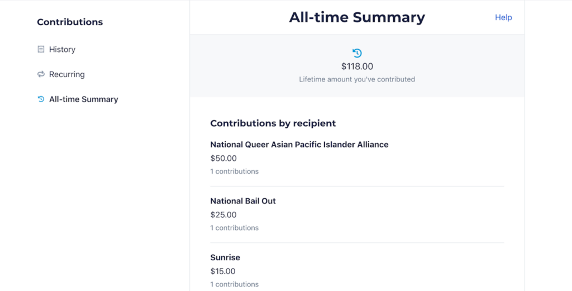Viewport: 572px width, 291px height.
Task: Click the All-time Summary page title
Action: 357,17
